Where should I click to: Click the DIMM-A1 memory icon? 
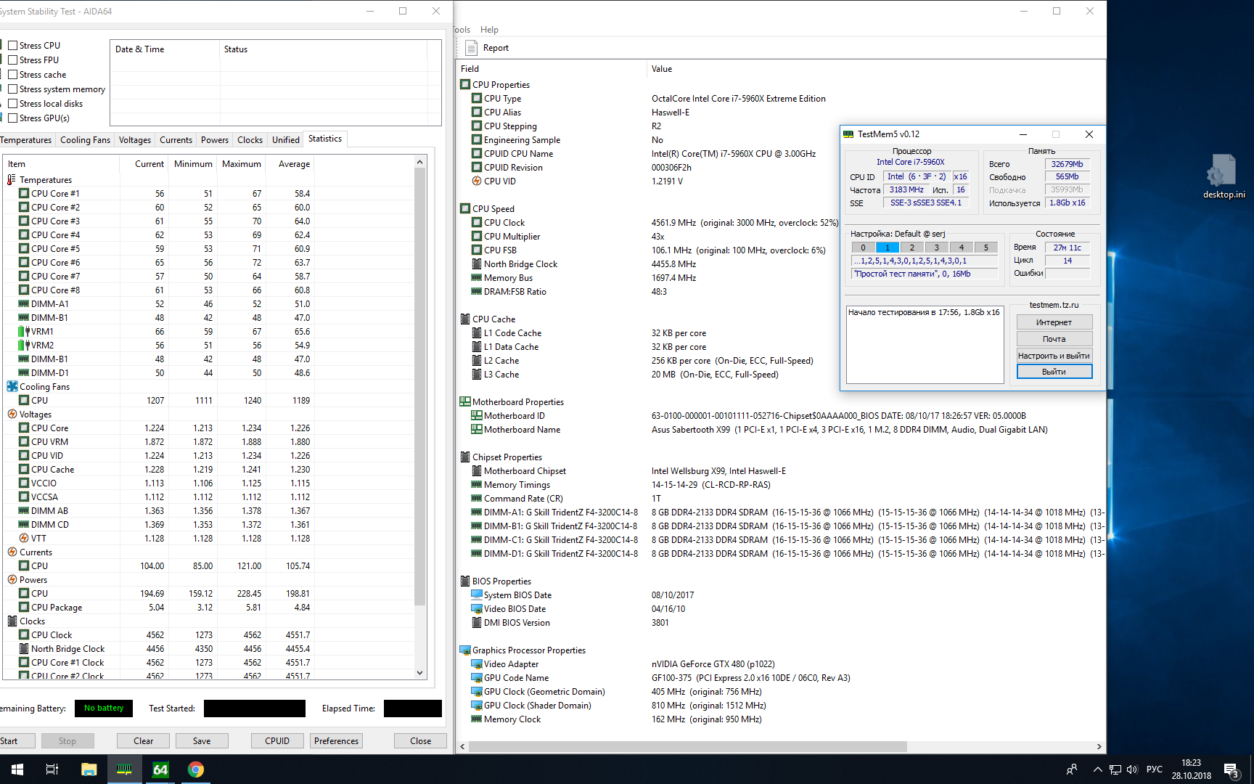click(x=24, y=303)
